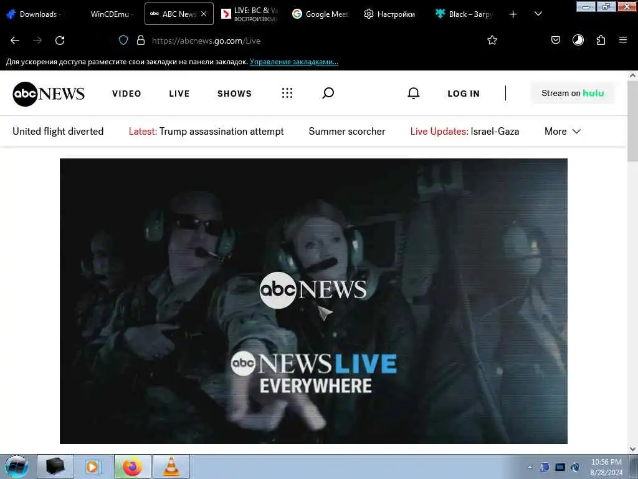Image resolution: width=638 pixels, height=479 pixels.
Task: Open the LIVE menu item
Action: [x=179, y=94]
